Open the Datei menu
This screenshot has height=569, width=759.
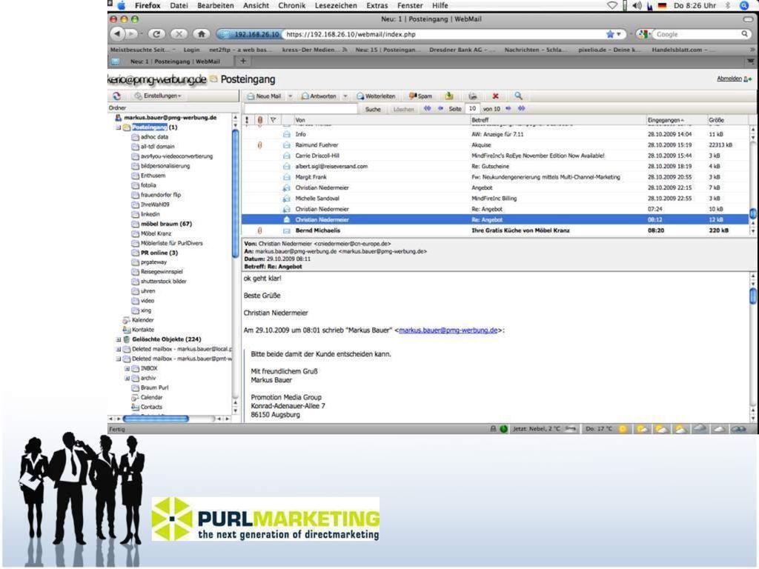pos(179,5)
